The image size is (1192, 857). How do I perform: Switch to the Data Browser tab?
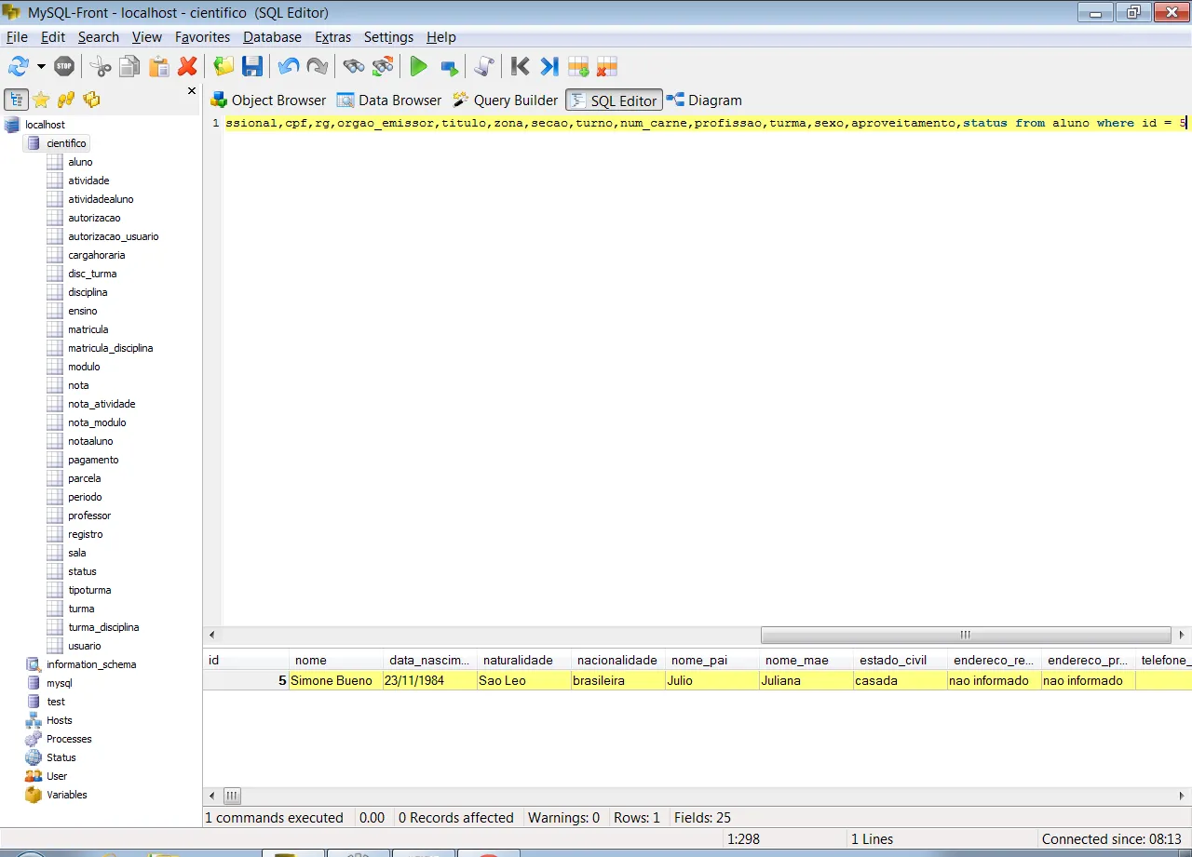[x=389, y=100]
